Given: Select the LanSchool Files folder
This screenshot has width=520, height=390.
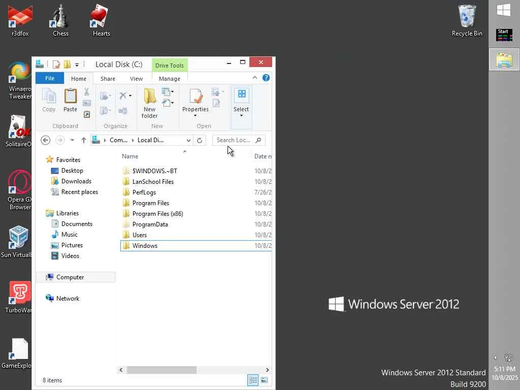Looking at the screenshot, I should [x=153, y=182].
